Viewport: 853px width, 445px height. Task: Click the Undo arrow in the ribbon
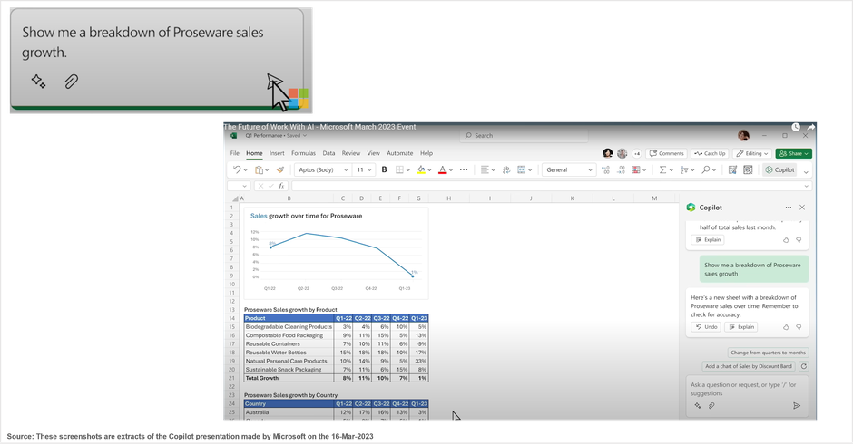[x=237, y=170]
